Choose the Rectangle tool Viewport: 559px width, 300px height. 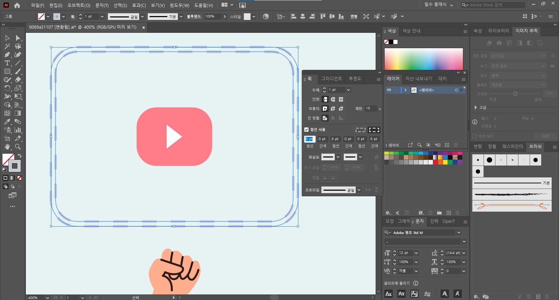click(x=7, y=71)
